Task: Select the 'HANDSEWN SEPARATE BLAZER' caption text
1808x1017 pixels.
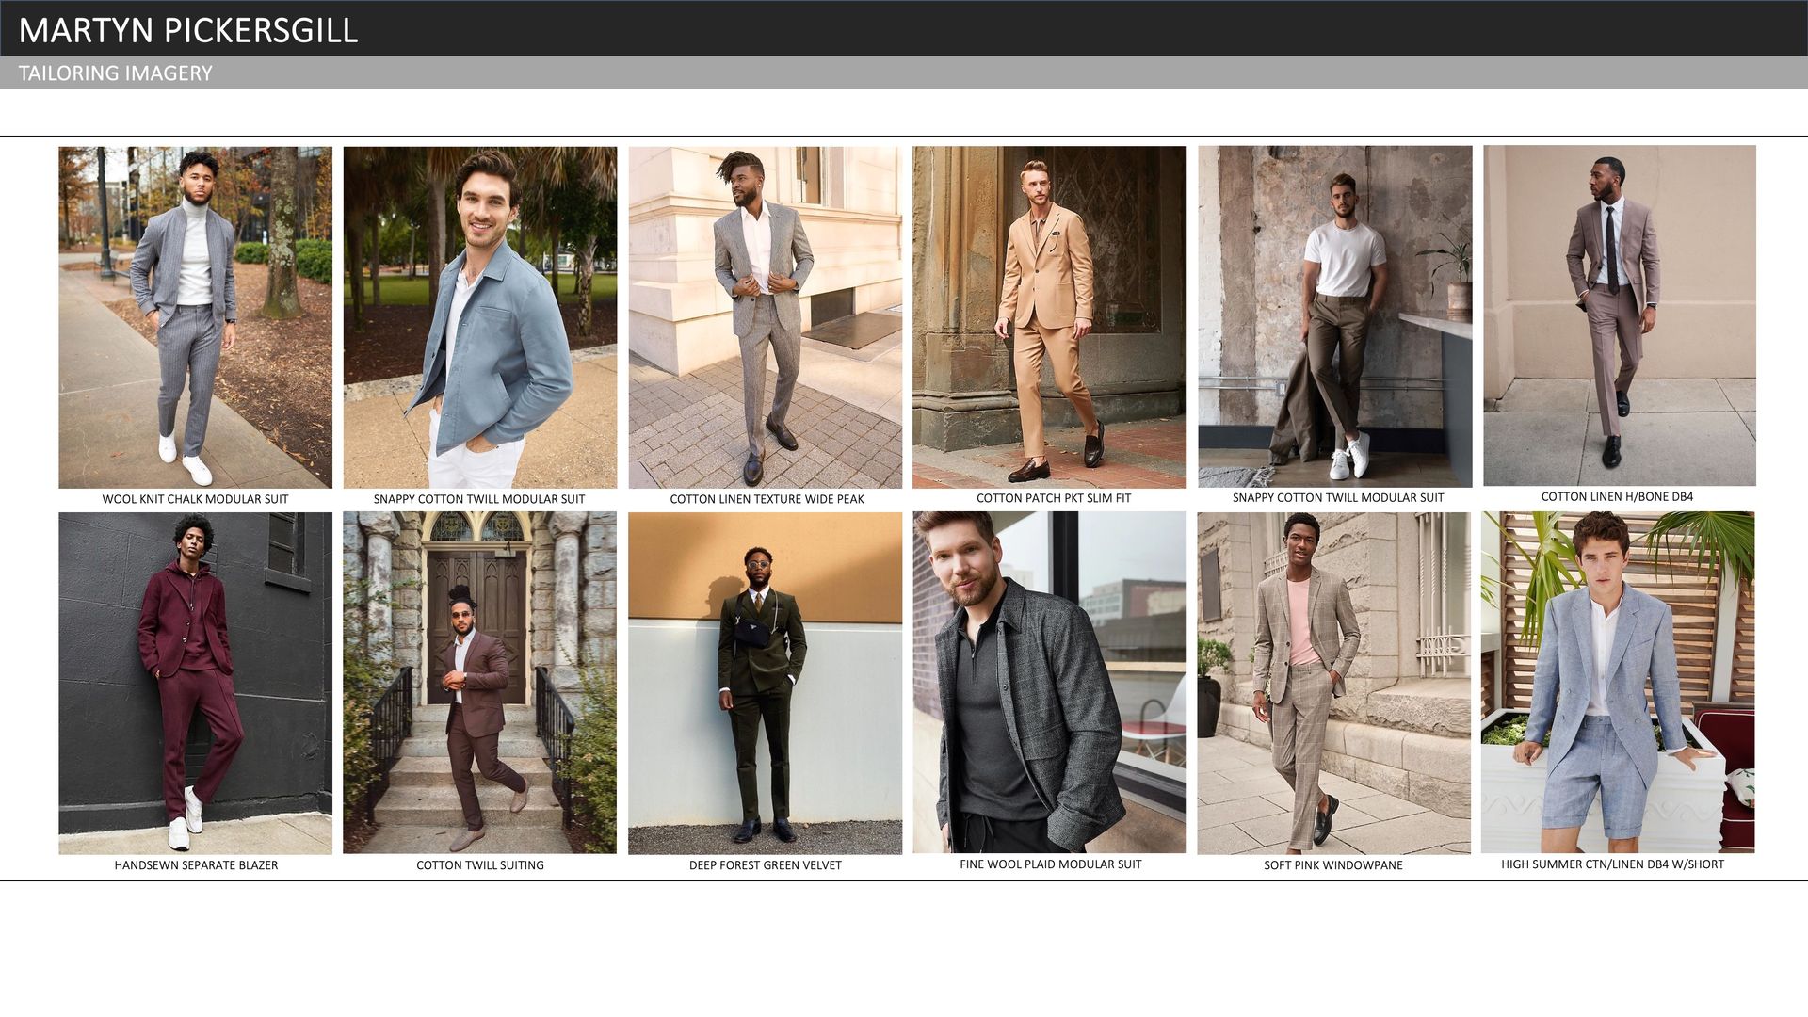Action: (x=196, y=865)
